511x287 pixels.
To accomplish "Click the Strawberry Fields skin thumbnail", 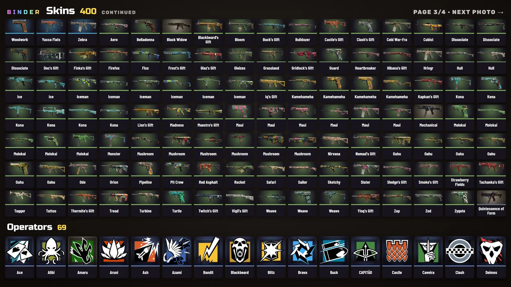I will point(460,169).
